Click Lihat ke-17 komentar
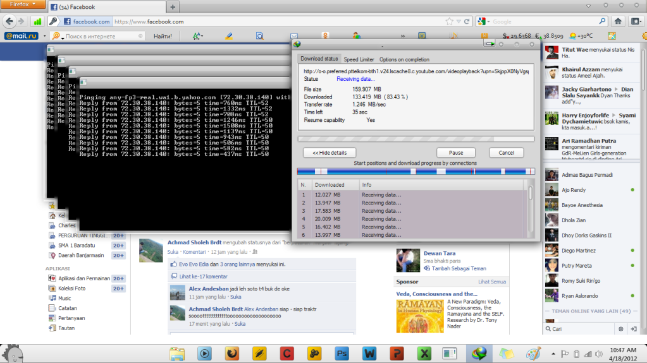 [203, 277]
